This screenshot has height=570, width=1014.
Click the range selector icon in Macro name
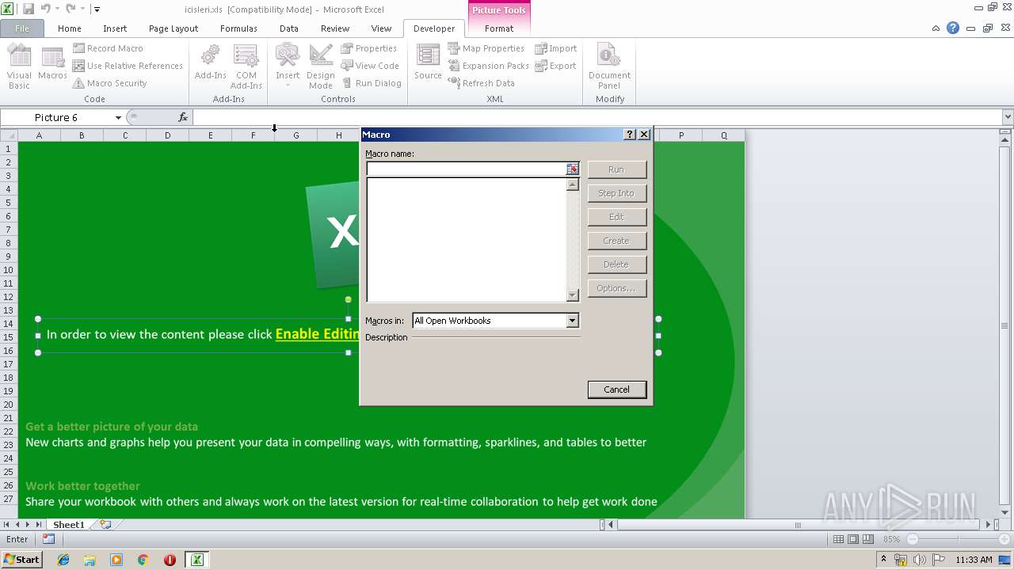pyautogui.click(x=573, y=169)
